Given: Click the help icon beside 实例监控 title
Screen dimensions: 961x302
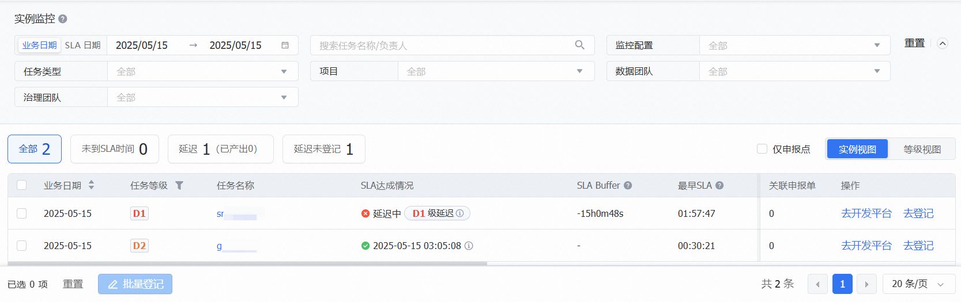Looking at the screenshot, I should pos(63,19).
